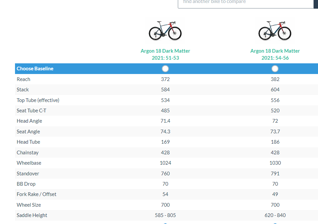This screenshot has height=224, width=318.
Task: Click the Argon 18 Dark Matter 54-56 bike image
Action: (275, 30)
